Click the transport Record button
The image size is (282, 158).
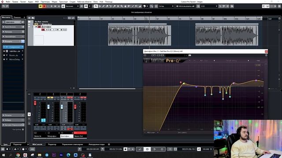coord(162,149)
